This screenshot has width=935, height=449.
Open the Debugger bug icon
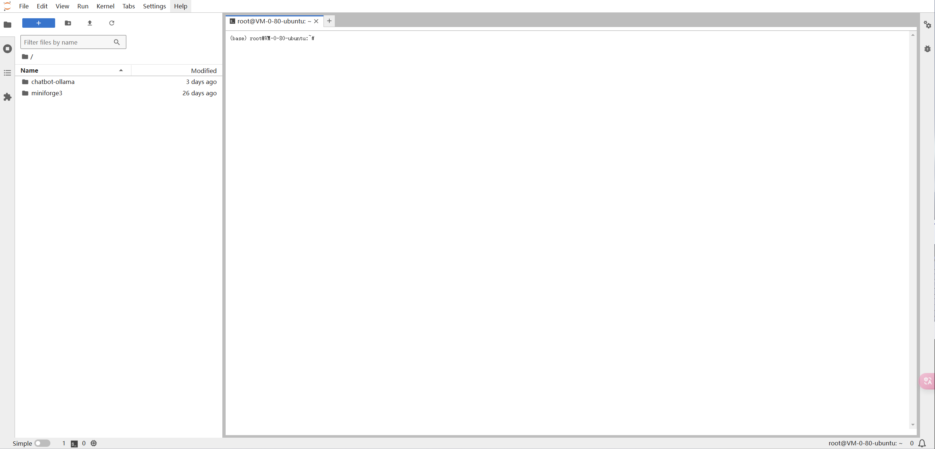(x=927, y=49)
